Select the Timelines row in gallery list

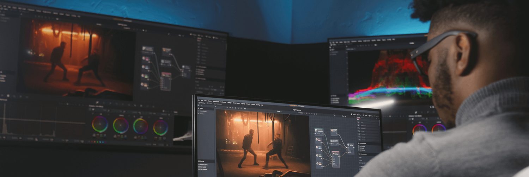pyautogui.click(x=206, y=114)
